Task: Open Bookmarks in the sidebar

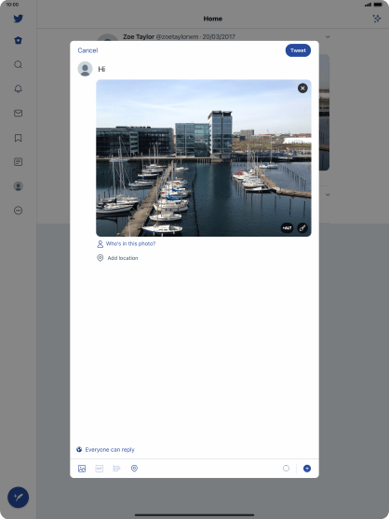Action: 19,138
